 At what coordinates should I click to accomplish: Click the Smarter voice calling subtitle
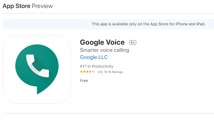(105, 50)
